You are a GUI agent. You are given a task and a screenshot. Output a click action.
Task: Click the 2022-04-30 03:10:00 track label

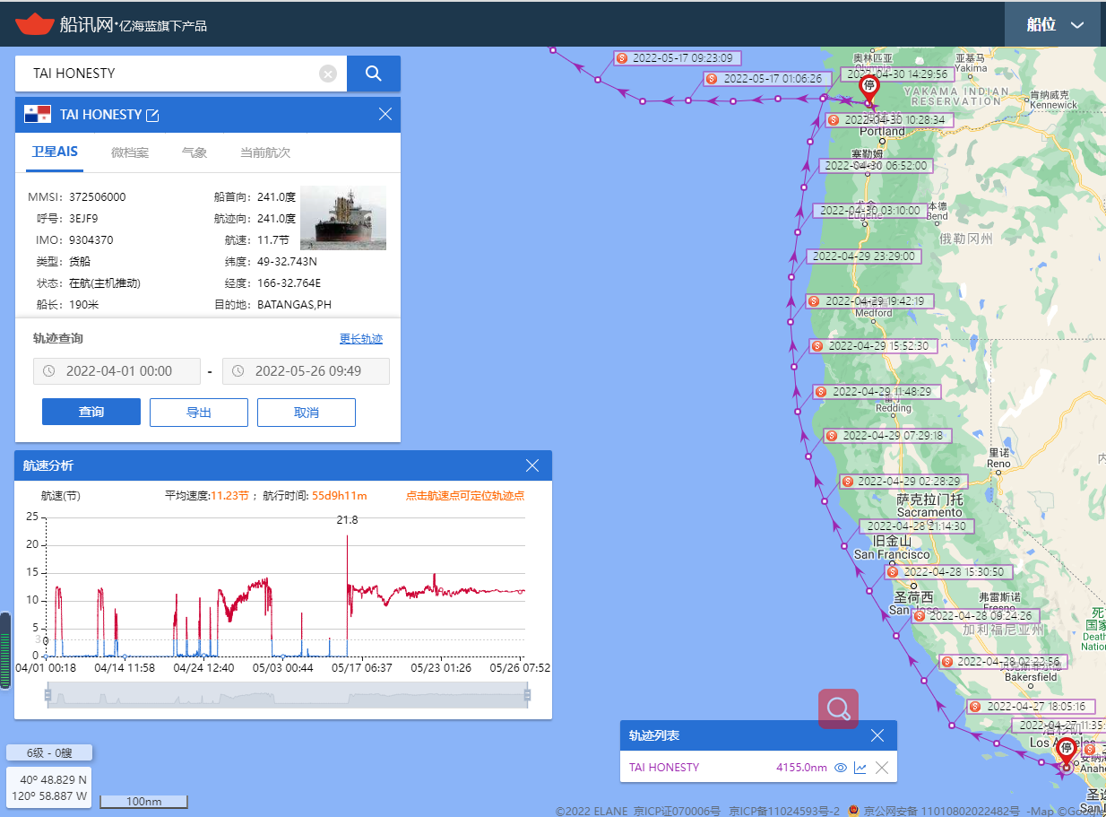(x=870, y=211)
